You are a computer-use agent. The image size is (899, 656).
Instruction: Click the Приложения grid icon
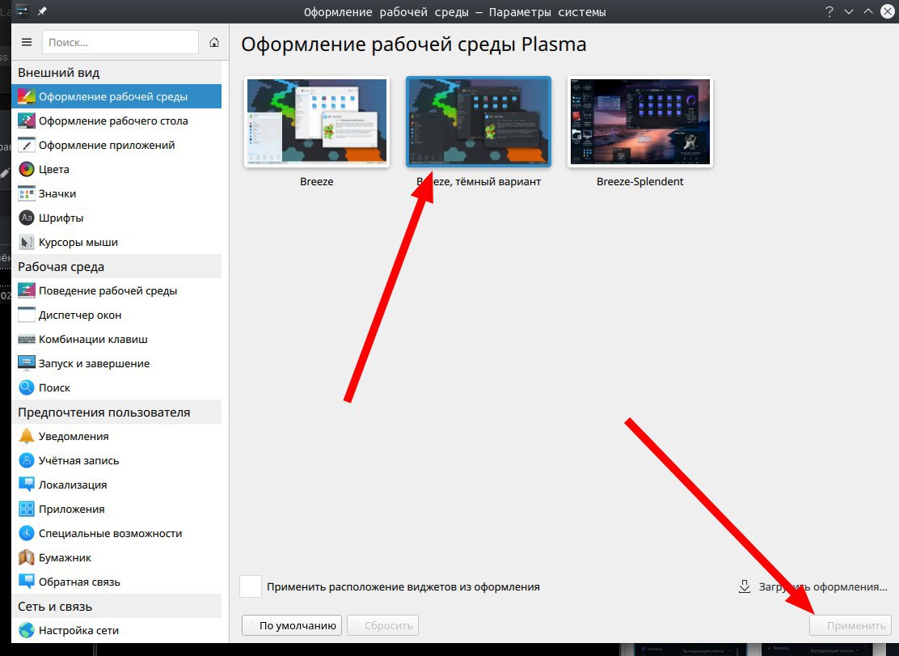point(27,509)
